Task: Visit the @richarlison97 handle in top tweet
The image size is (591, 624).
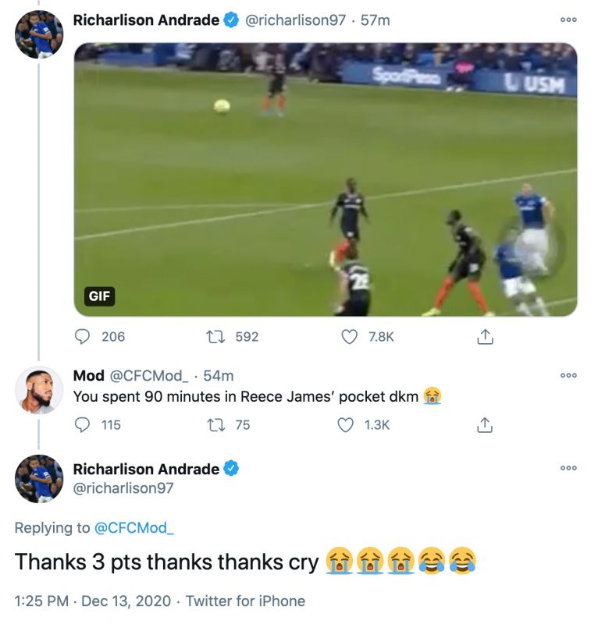Action: (295, 20)
